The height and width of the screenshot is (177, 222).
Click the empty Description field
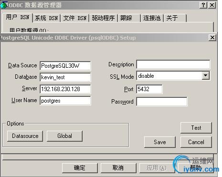[x=173, y=64]
